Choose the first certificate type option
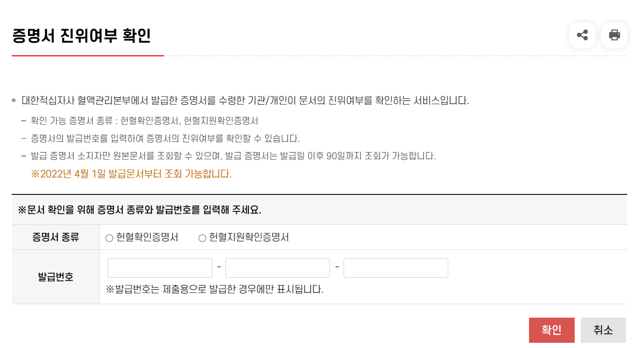 coord(109,237)
